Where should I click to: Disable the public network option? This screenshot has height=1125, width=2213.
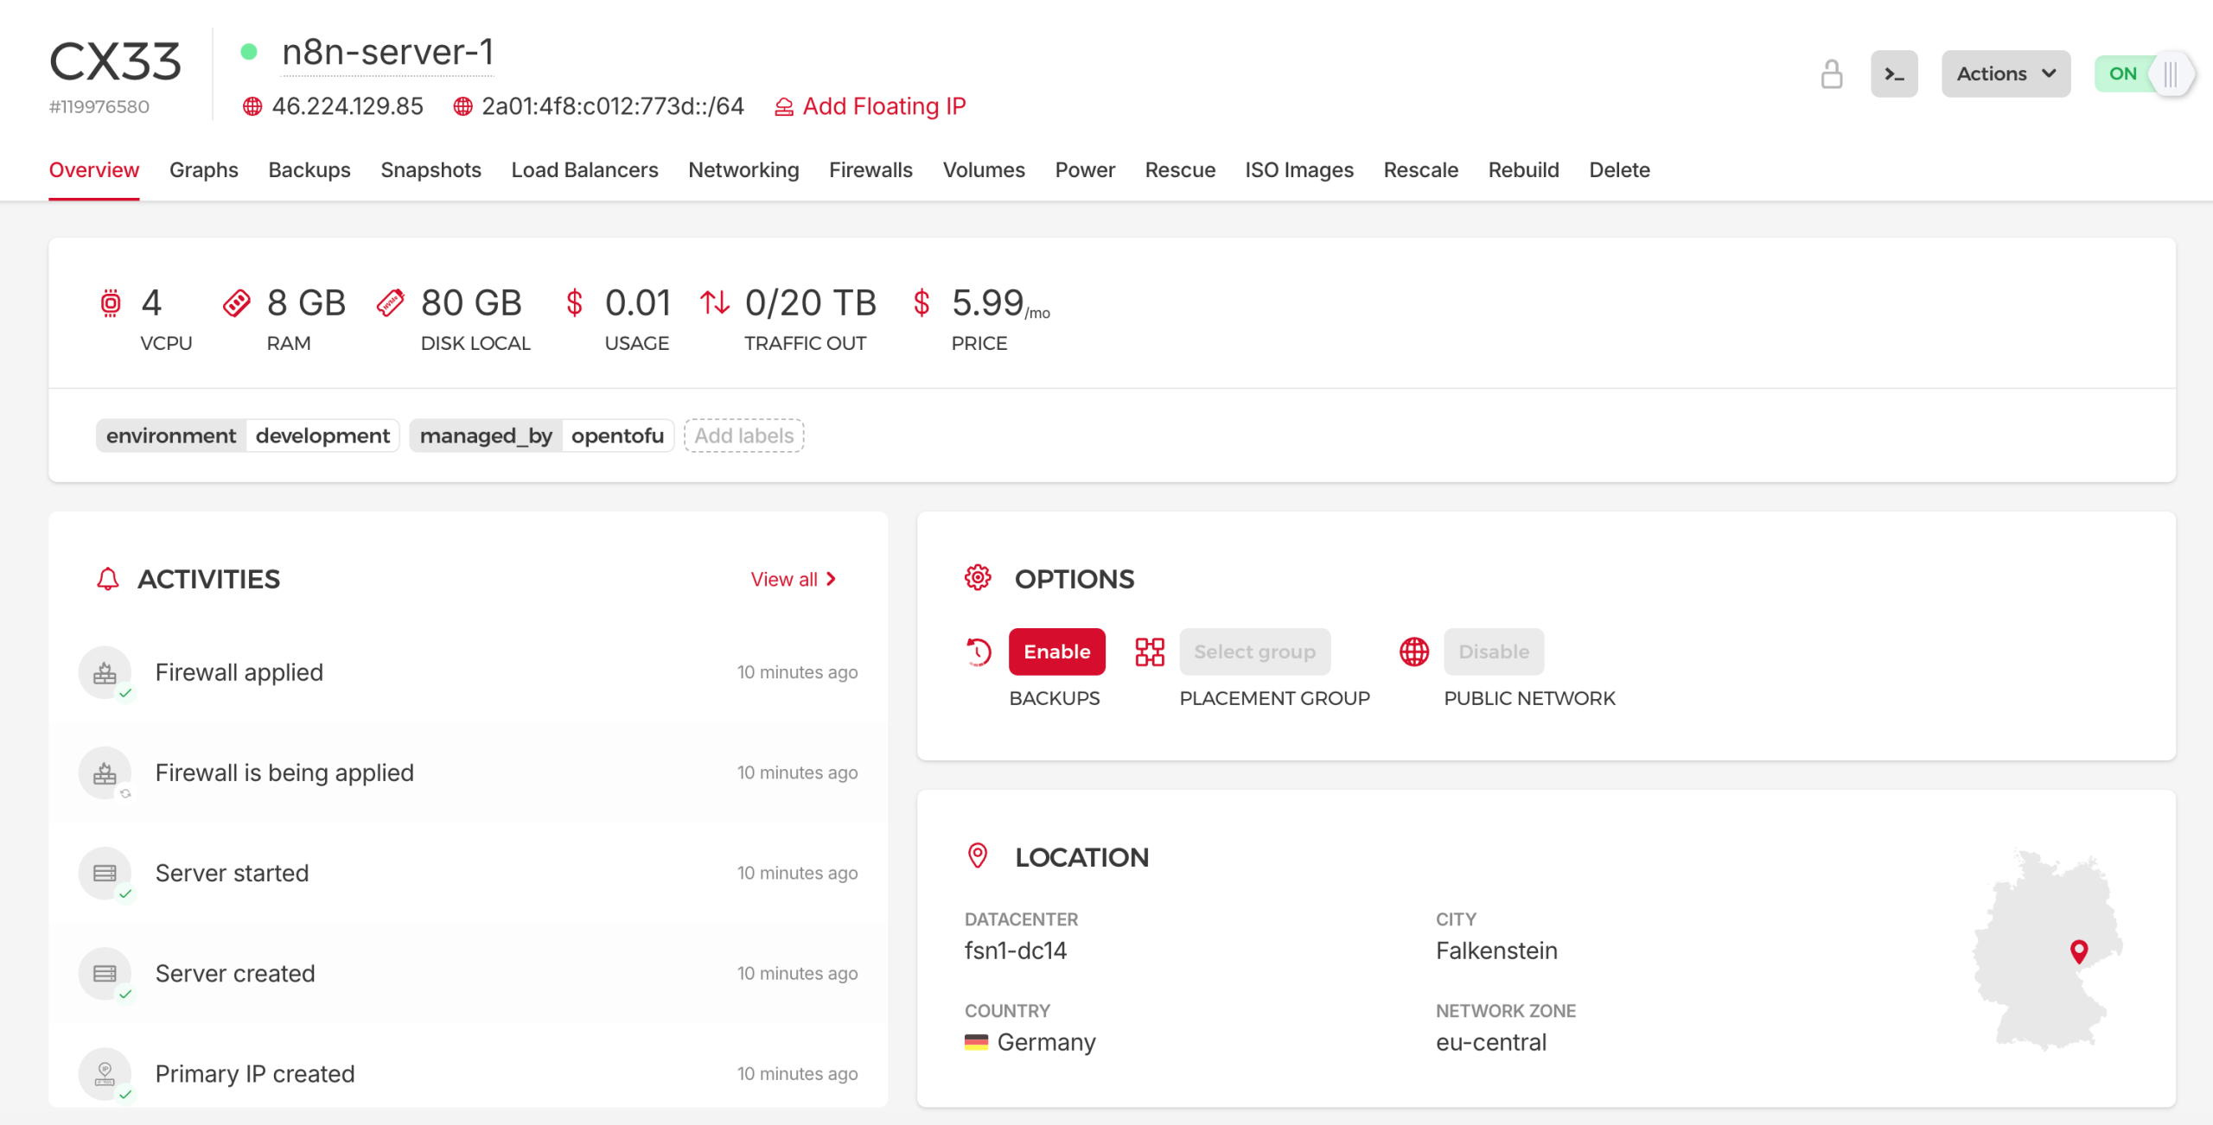point(1493,651)
